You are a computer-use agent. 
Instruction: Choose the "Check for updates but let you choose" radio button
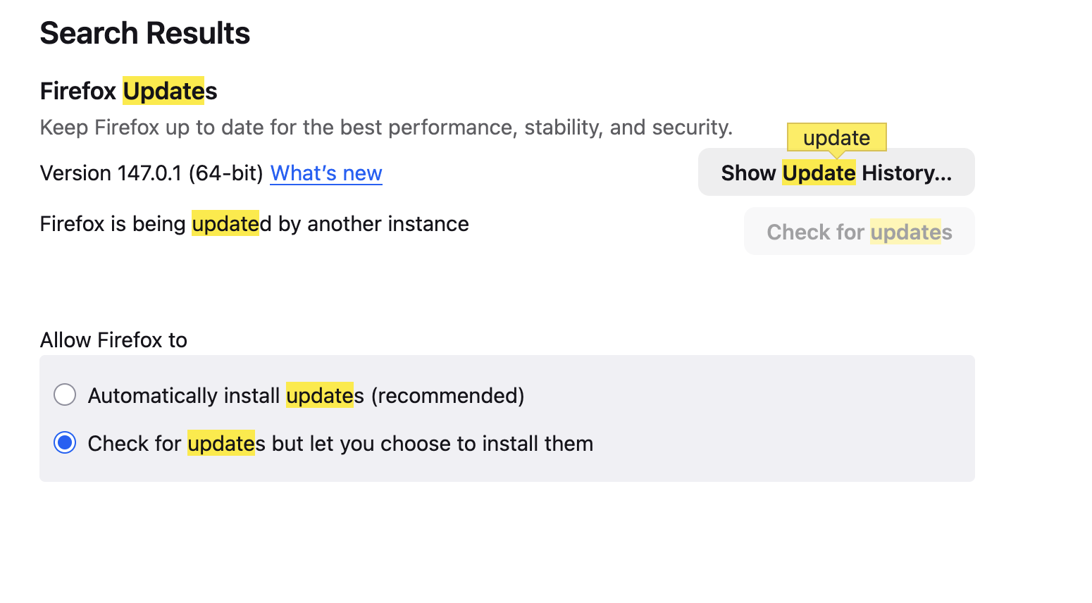click(x=65, y=443)
